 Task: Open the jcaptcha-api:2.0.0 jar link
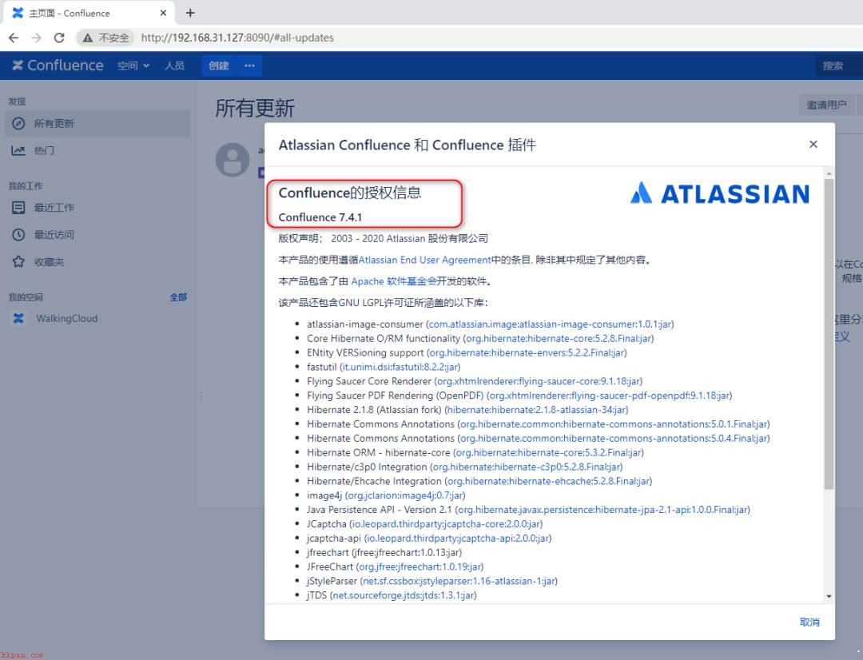(x=458, y=539)
